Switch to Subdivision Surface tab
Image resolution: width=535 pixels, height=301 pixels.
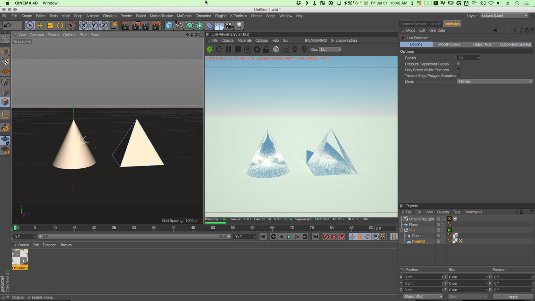pos(516,44)
